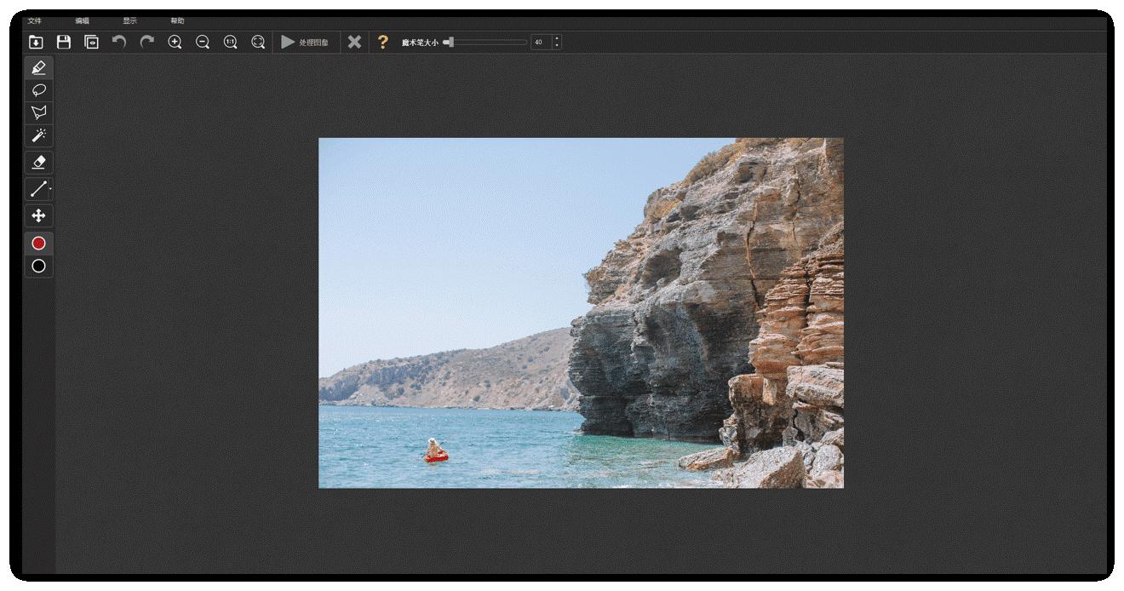The width and height of the screenshot is (1124, 591).
Task: Select the Marker tool
Action: pyautogui.click(x=38, y=68)
